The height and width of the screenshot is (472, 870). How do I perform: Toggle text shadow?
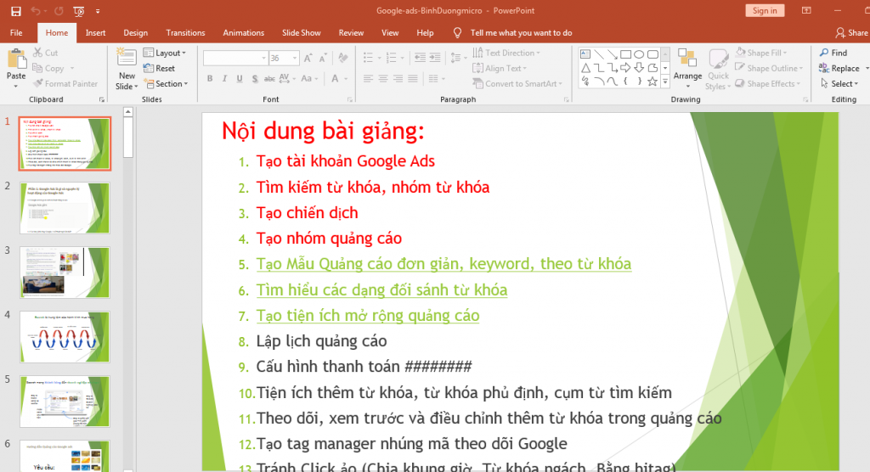tap(254, 79)
